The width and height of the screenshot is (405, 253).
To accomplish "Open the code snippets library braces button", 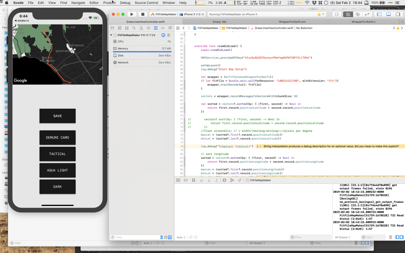I will 337,14.
